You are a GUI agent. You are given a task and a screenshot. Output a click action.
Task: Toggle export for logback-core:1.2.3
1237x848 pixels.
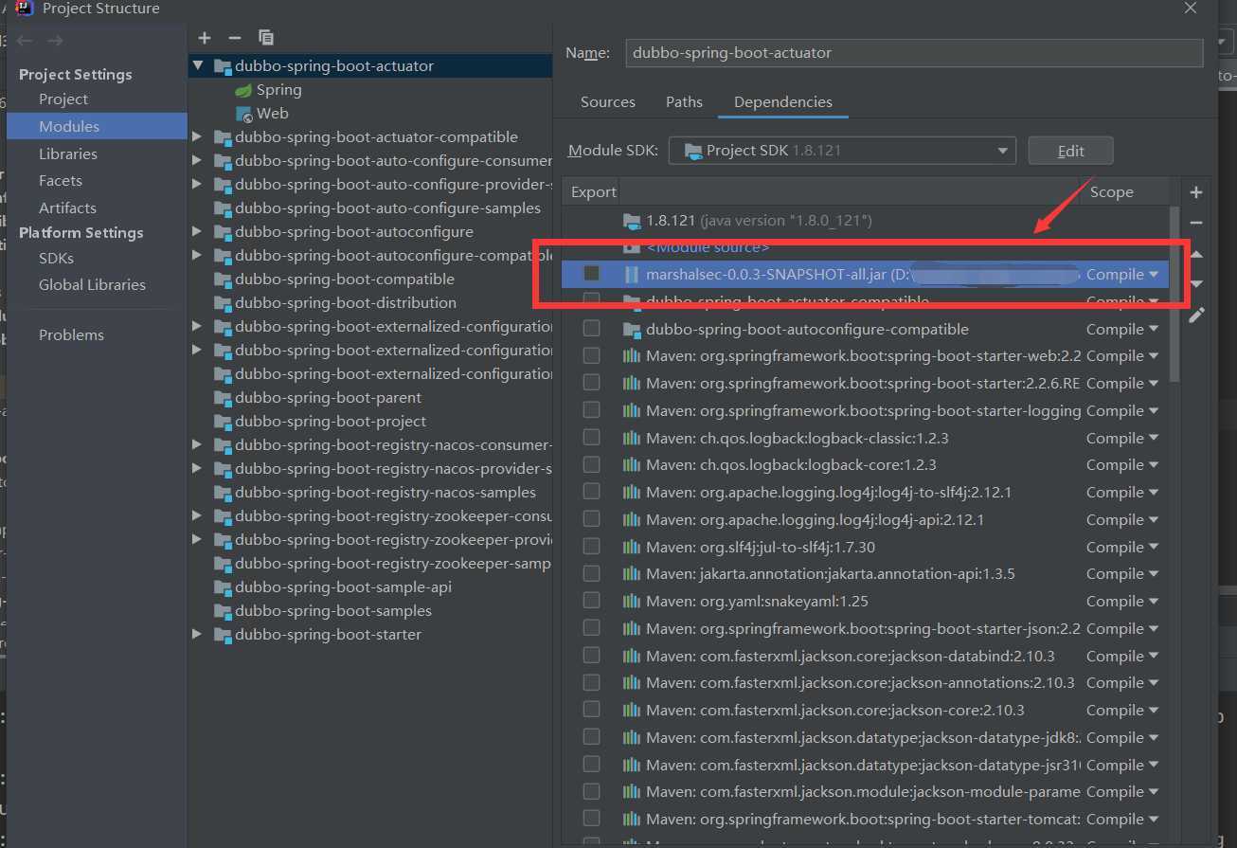[x=591, y=464]
